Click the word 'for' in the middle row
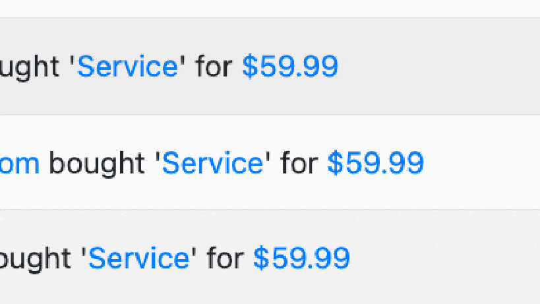 click(299, 163)
